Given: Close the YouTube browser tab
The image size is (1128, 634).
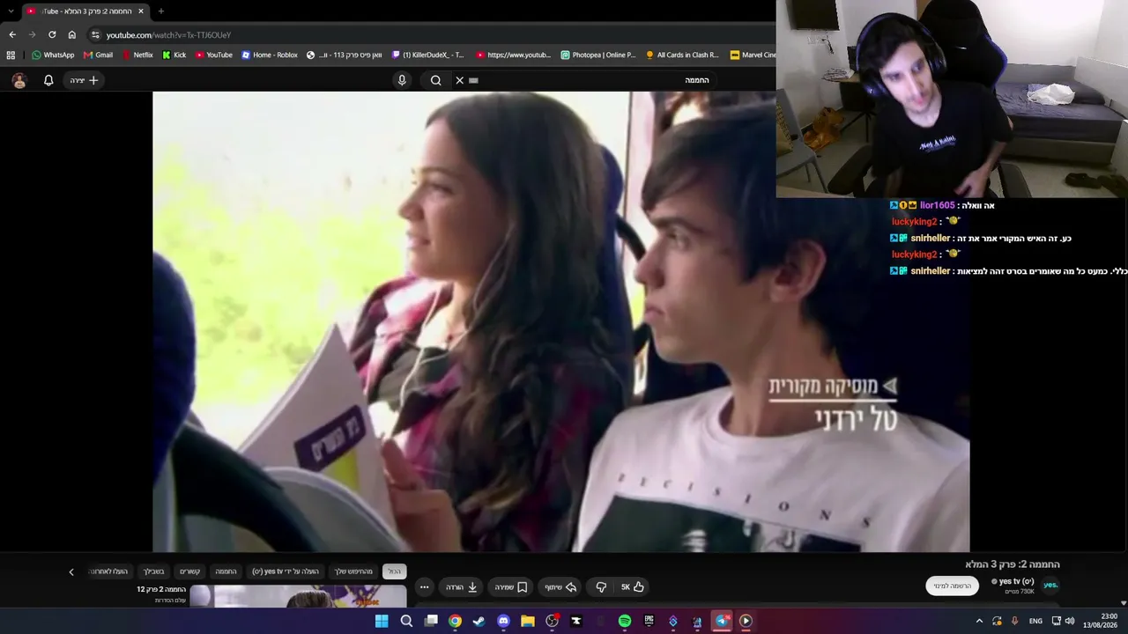Looking at the screenshot, I should tap(140, 11).
